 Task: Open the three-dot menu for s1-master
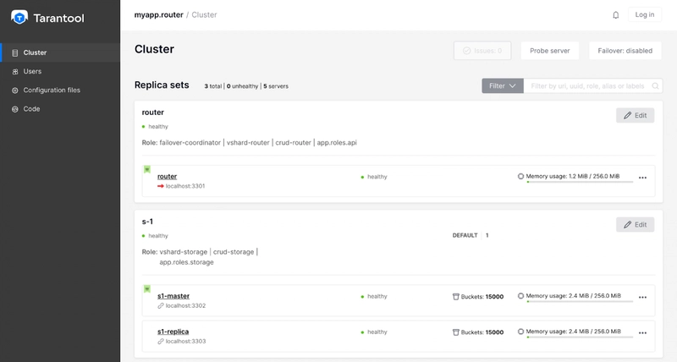642,298
